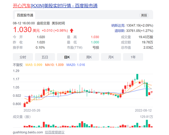Click the MA20: 1.016 indicator

(76, 65)
